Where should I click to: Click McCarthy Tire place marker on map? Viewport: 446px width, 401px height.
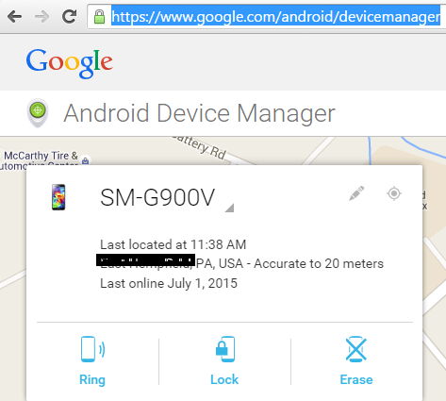[x=85, y=161]
